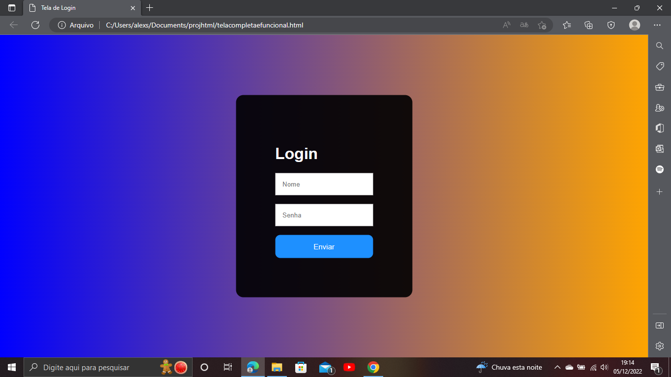Open the Search panel in Edge sidebar
Screen dimensions: 671x377
[x=659, y=45]
